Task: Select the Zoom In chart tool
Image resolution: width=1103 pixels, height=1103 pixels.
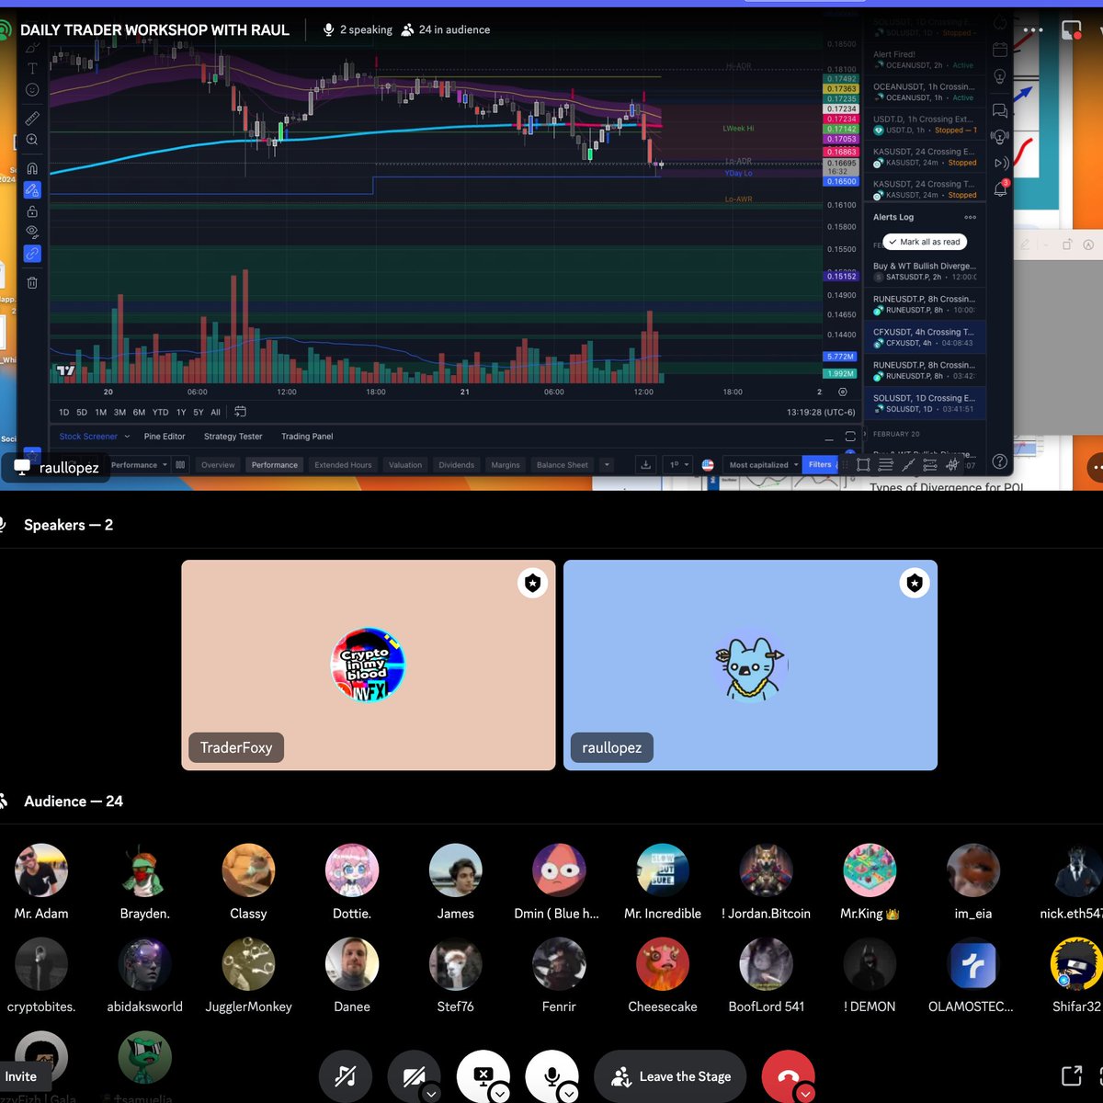Action: (32, 140)
